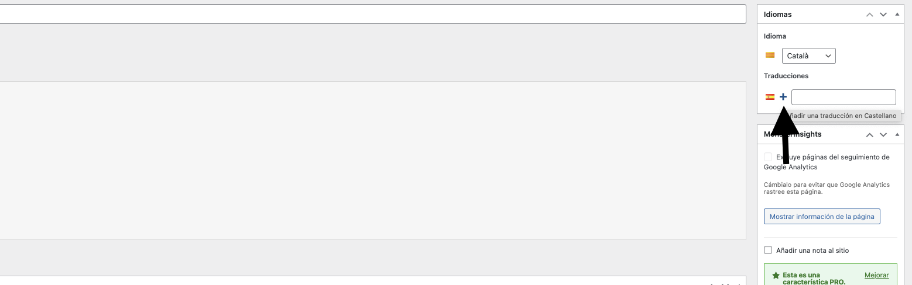Focus the wide title field at top
The width and height of the screenshot is (912, 285).
pos(373,14)
